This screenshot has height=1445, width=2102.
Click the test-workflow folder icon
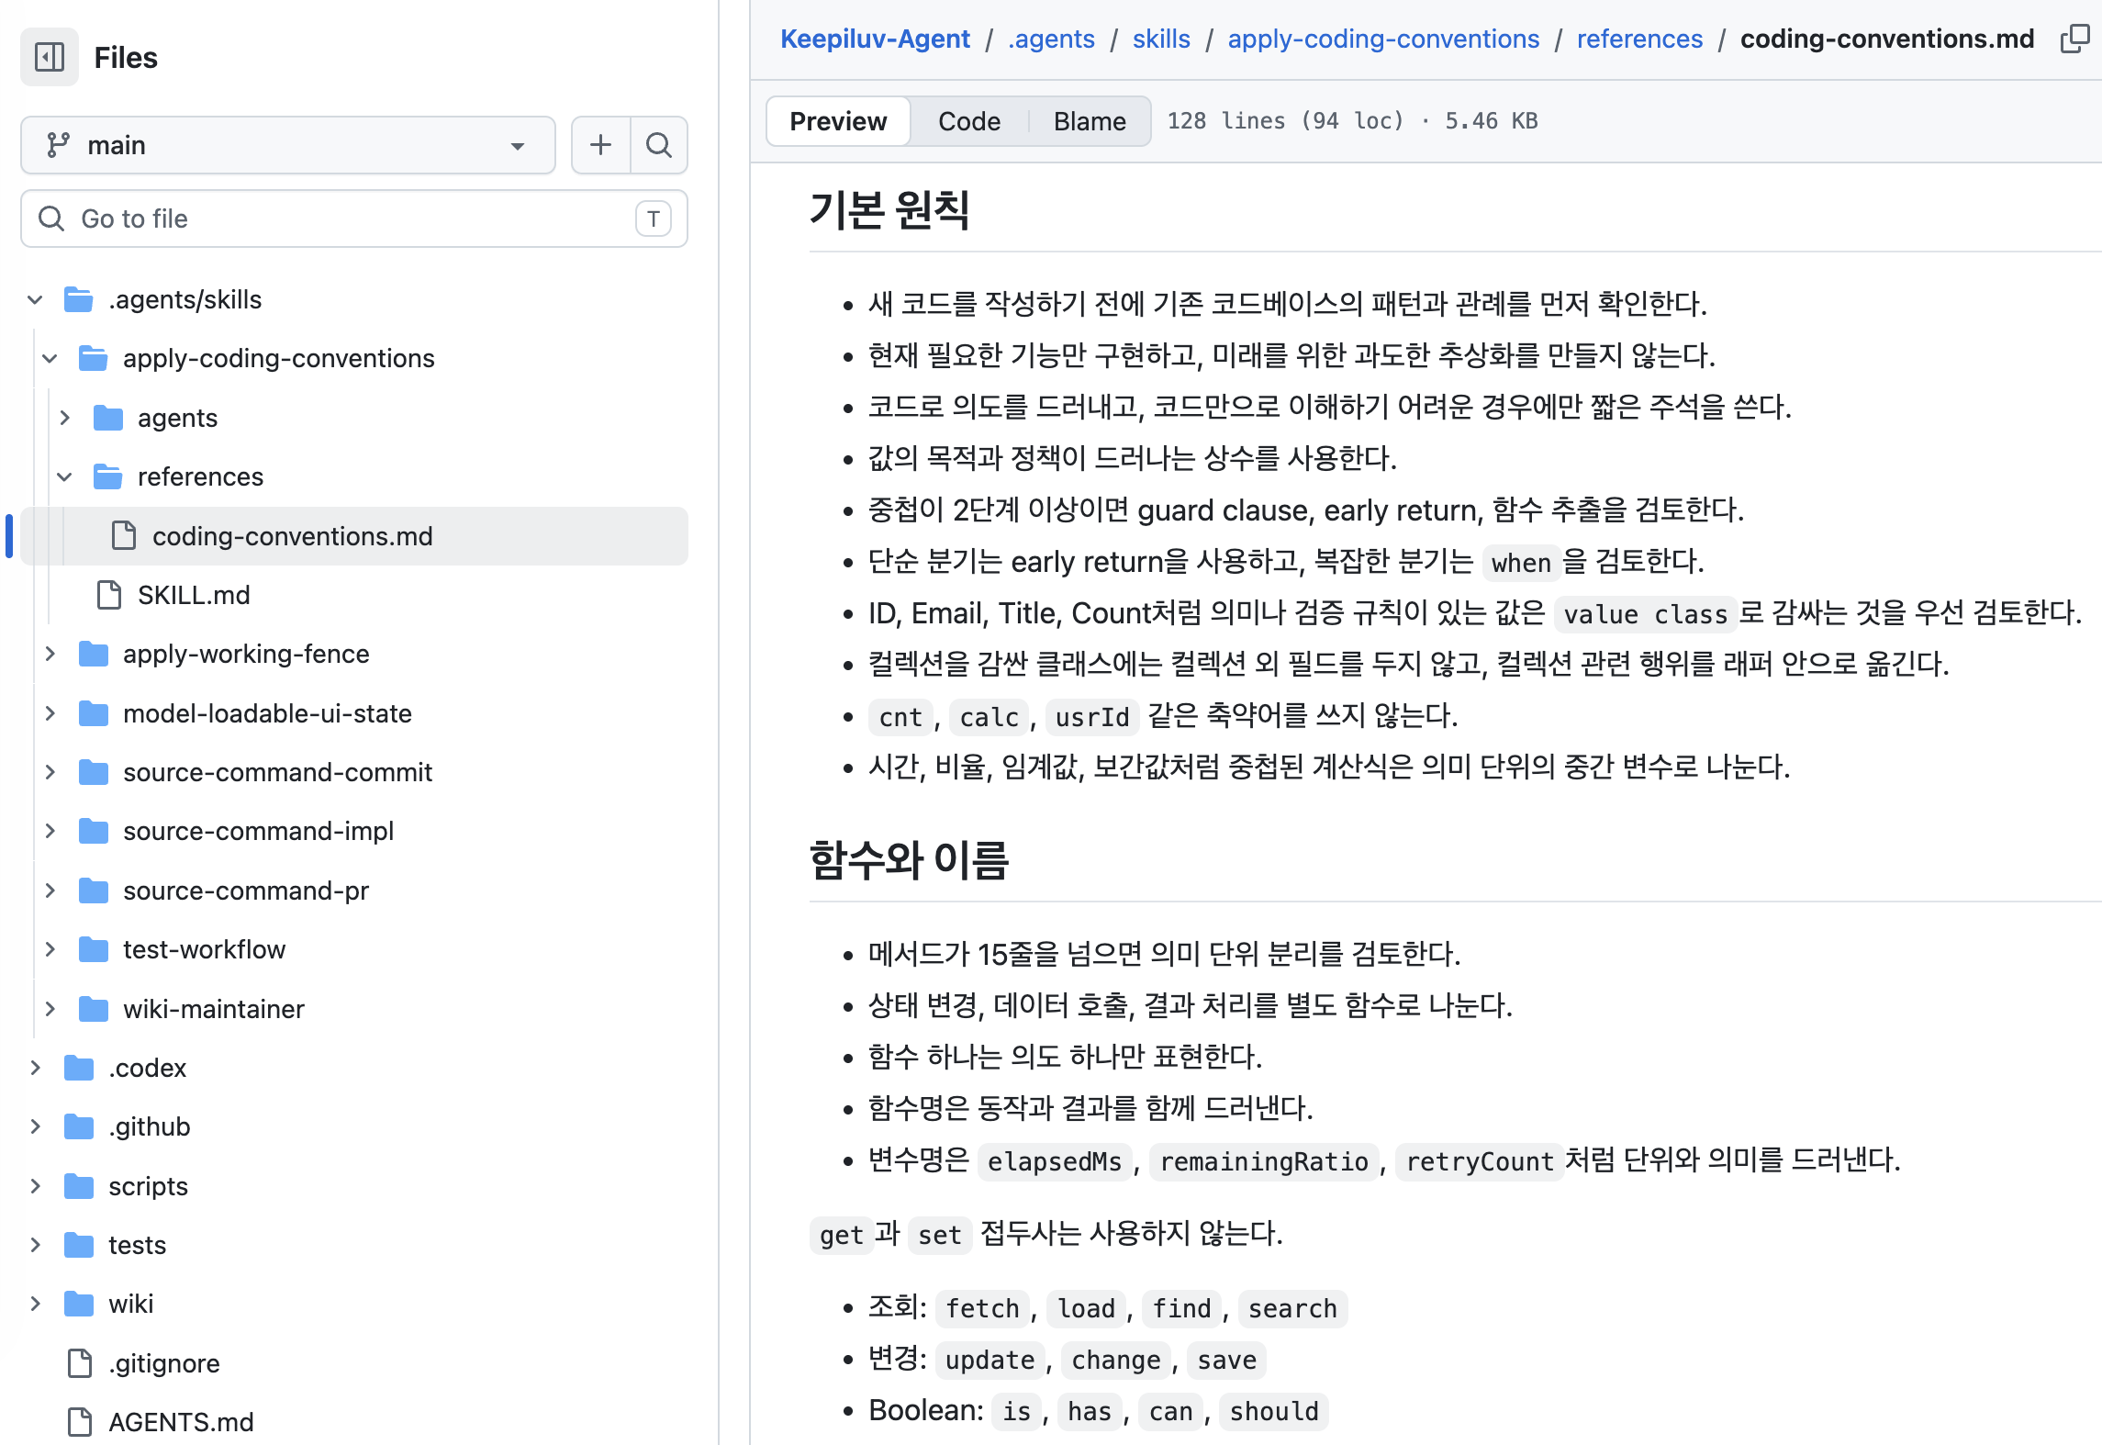[x=94, y=949]
